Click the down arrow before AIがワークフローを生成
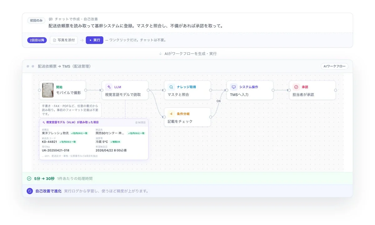This screenshot has width=375, height=225. (160, 54)
